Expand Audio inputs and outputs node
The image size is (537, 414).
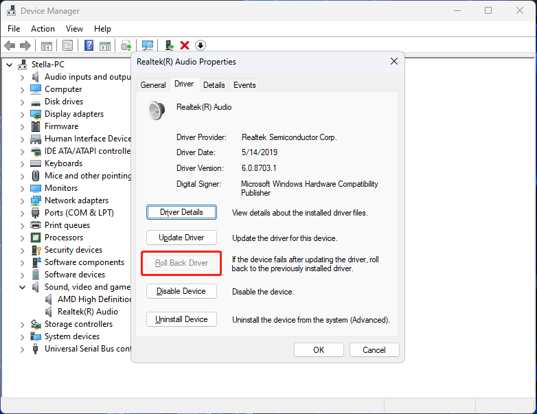coord(22,78)
